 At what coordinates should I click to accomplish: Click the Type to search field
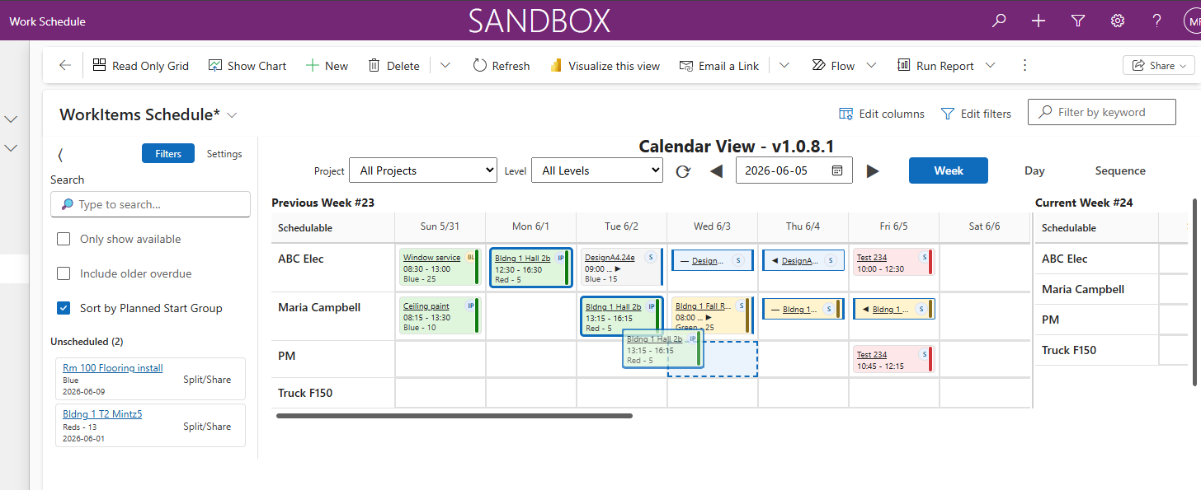pyautogui.click(x=150, y=204)
